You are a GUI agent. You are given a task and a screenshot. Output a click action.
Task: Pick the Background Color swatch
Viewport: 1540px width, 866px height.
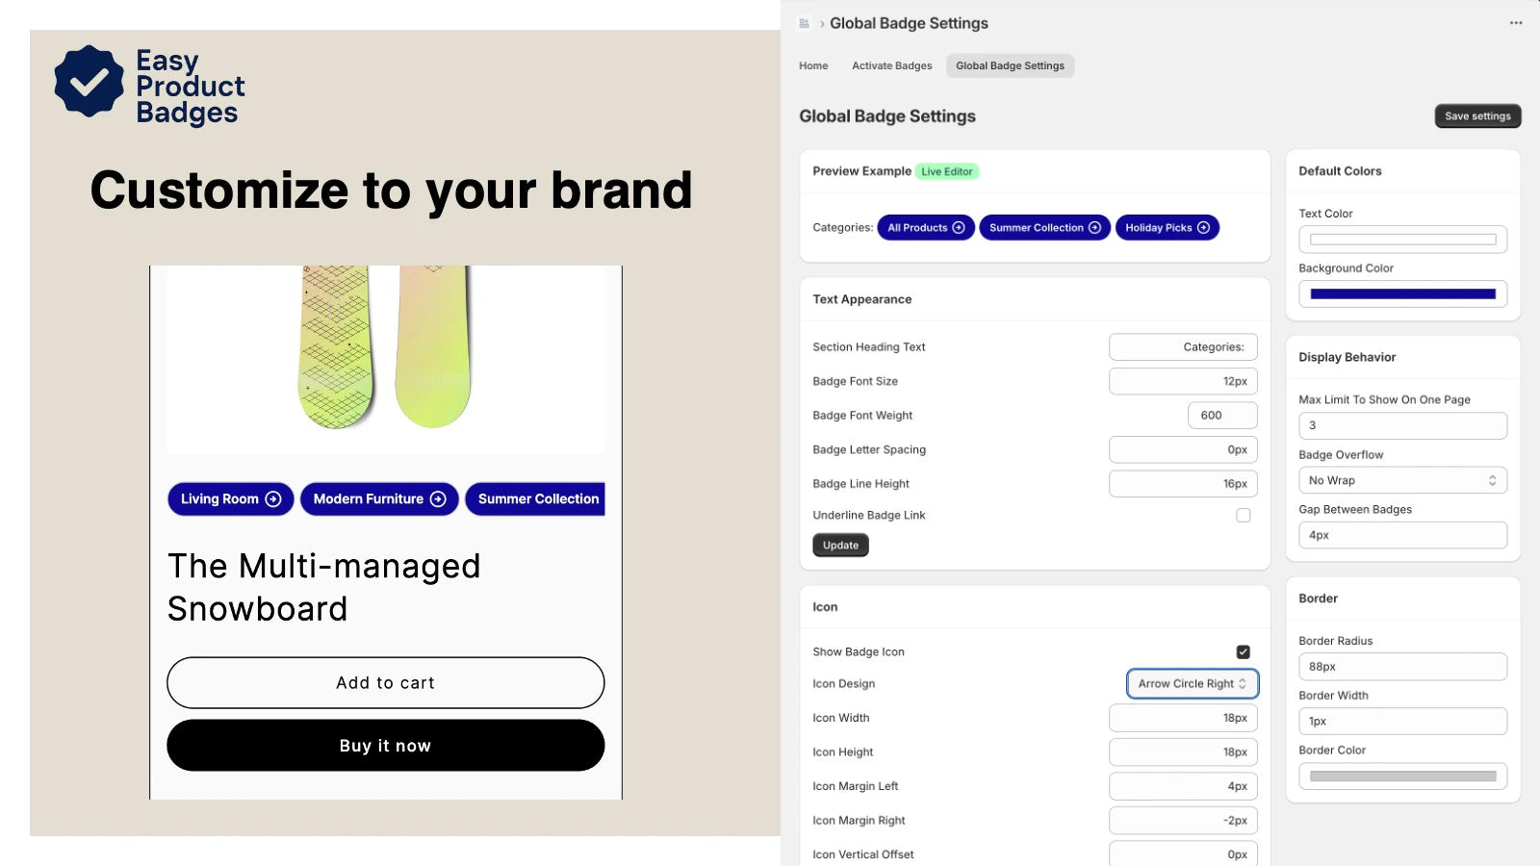click(x=1402, y=294)
